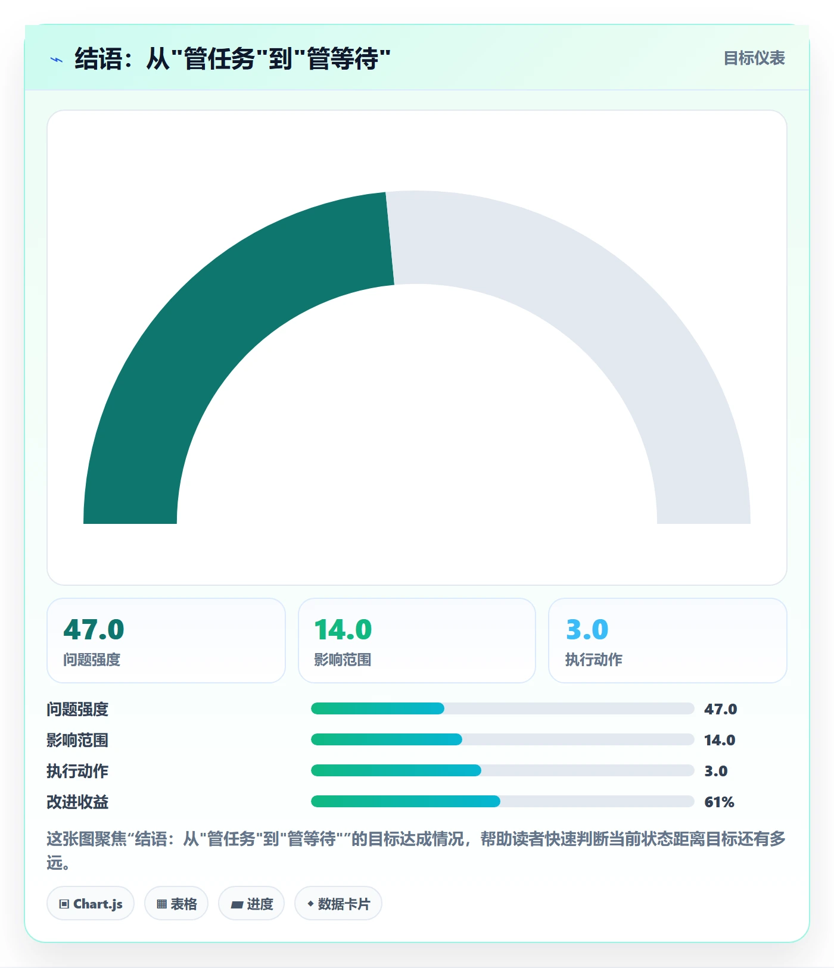Click the 61% value at row end
Image resolution: width=834 pixels, height=968 pixels.
pos(719,802)
